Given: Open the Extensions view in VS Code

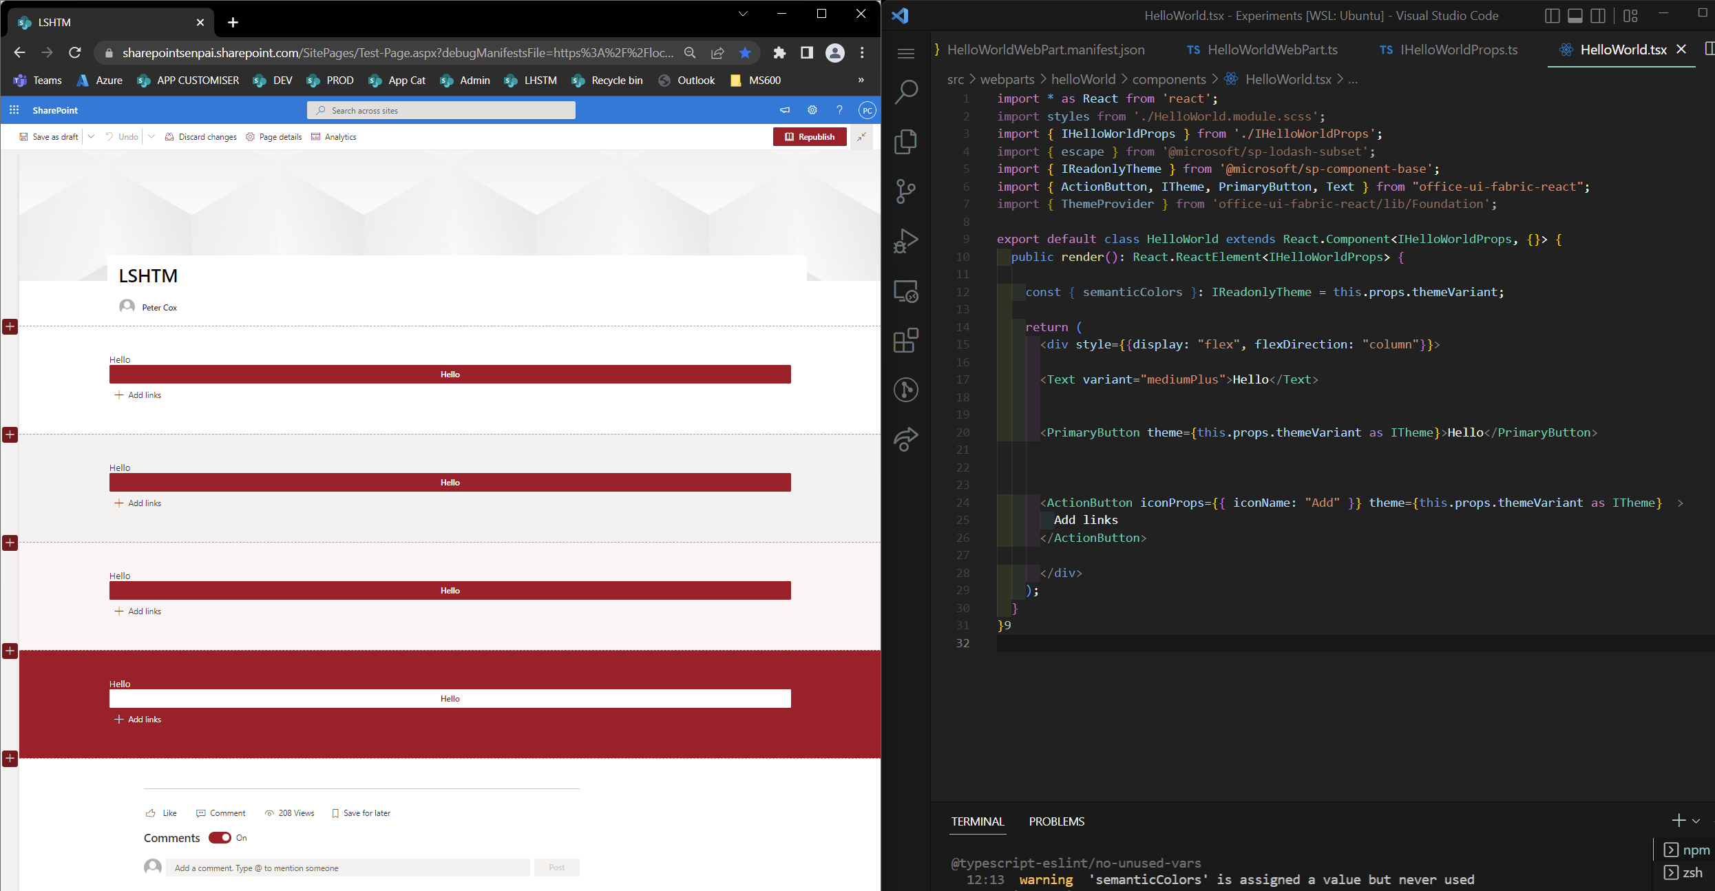Looking at the screenshot, I should click(907, 340).
